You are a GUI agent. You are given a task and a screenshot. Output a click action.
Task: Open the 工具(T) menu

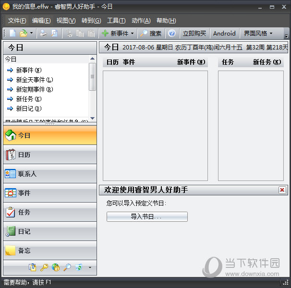tap(116, 21)
